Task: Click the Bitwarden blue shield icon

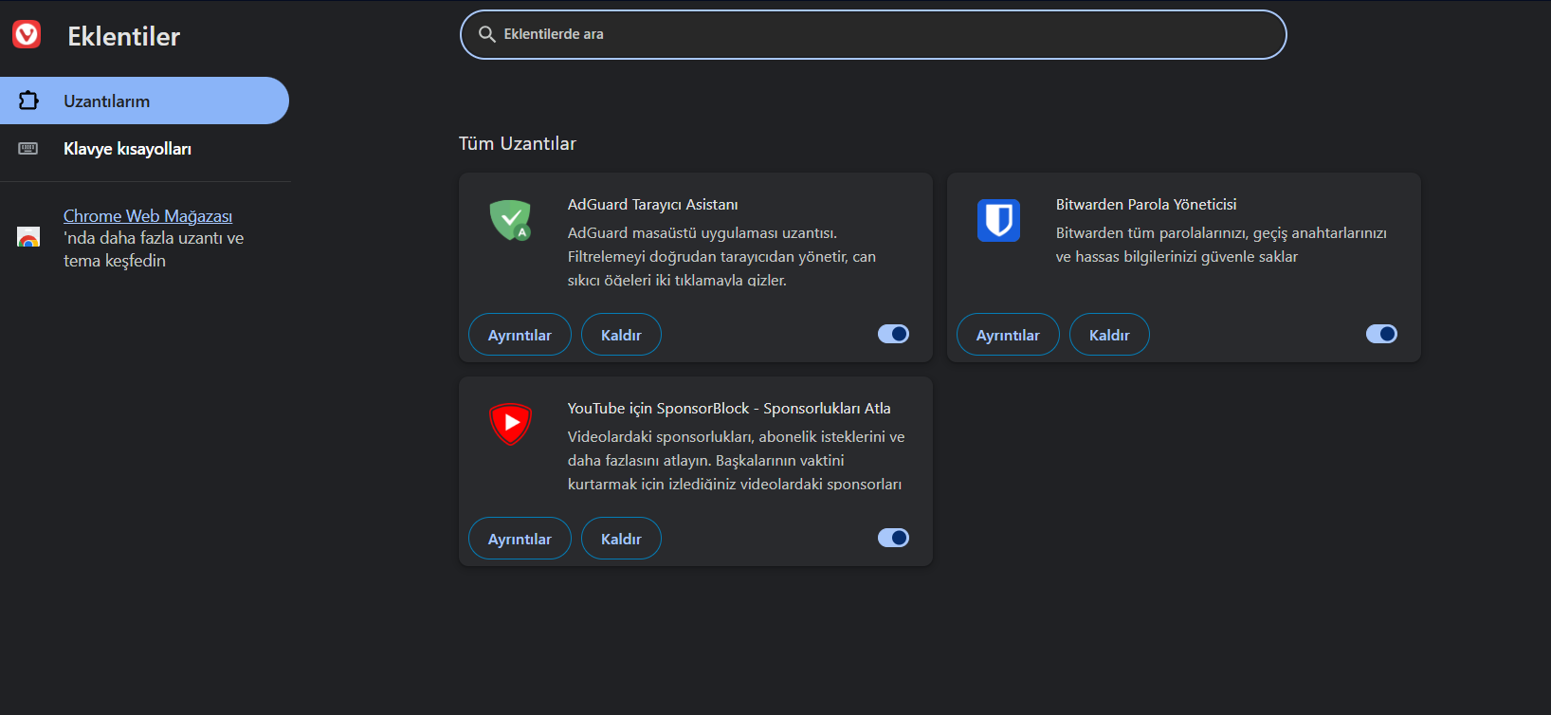Action: [x=998, y=220]
